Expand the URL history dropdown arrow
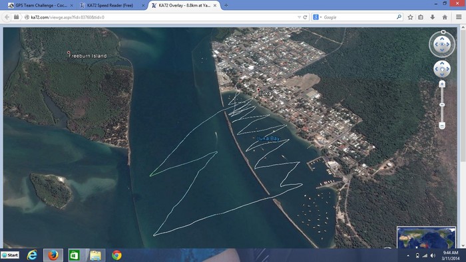The image size is (466, 262). pyautogui.click(x=299, y=17)
